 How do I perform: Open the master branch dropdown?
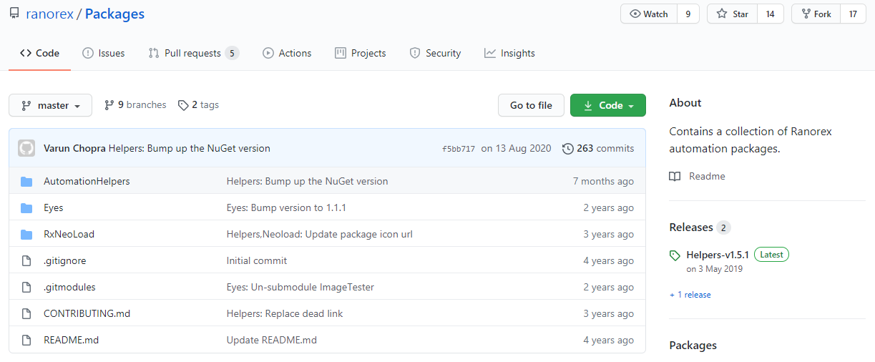50,105
